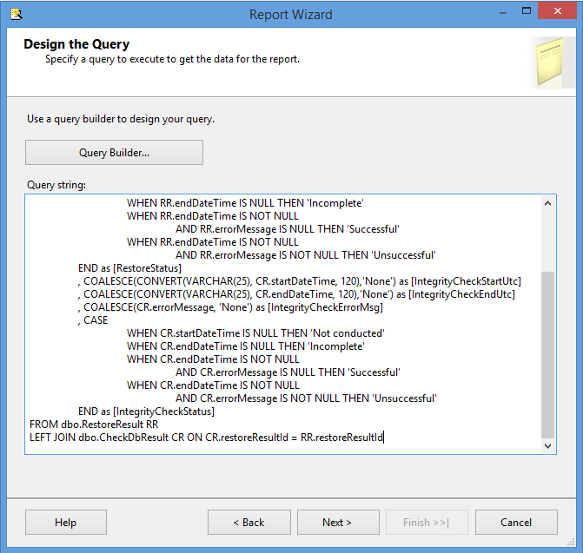This screenshot has height=553, width=583.
Task: Place cursor on FROM dbo.RestoreResult RR line
Action: pos(94,425)
